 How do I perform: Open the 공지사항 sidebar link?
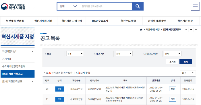[x=18, y=59]
